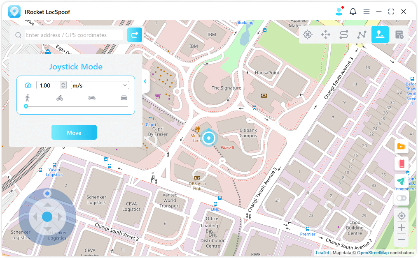Click "Citibank Campus" label on map
The height and width of the screenshot is (258, 418).
pyautogui.click(x=248, y=133)
